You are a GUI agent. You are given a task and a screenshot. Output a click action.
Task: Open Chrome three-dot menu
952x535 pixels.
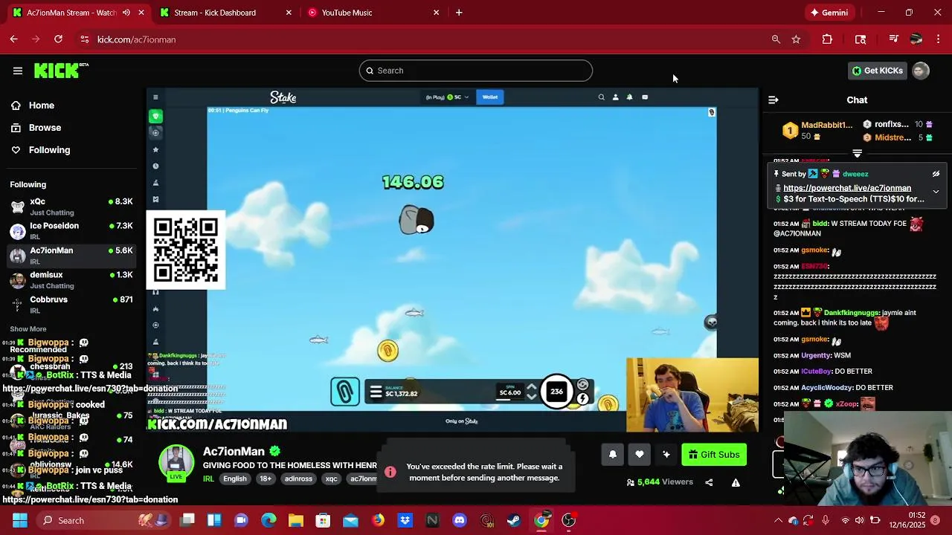(938, 39)
